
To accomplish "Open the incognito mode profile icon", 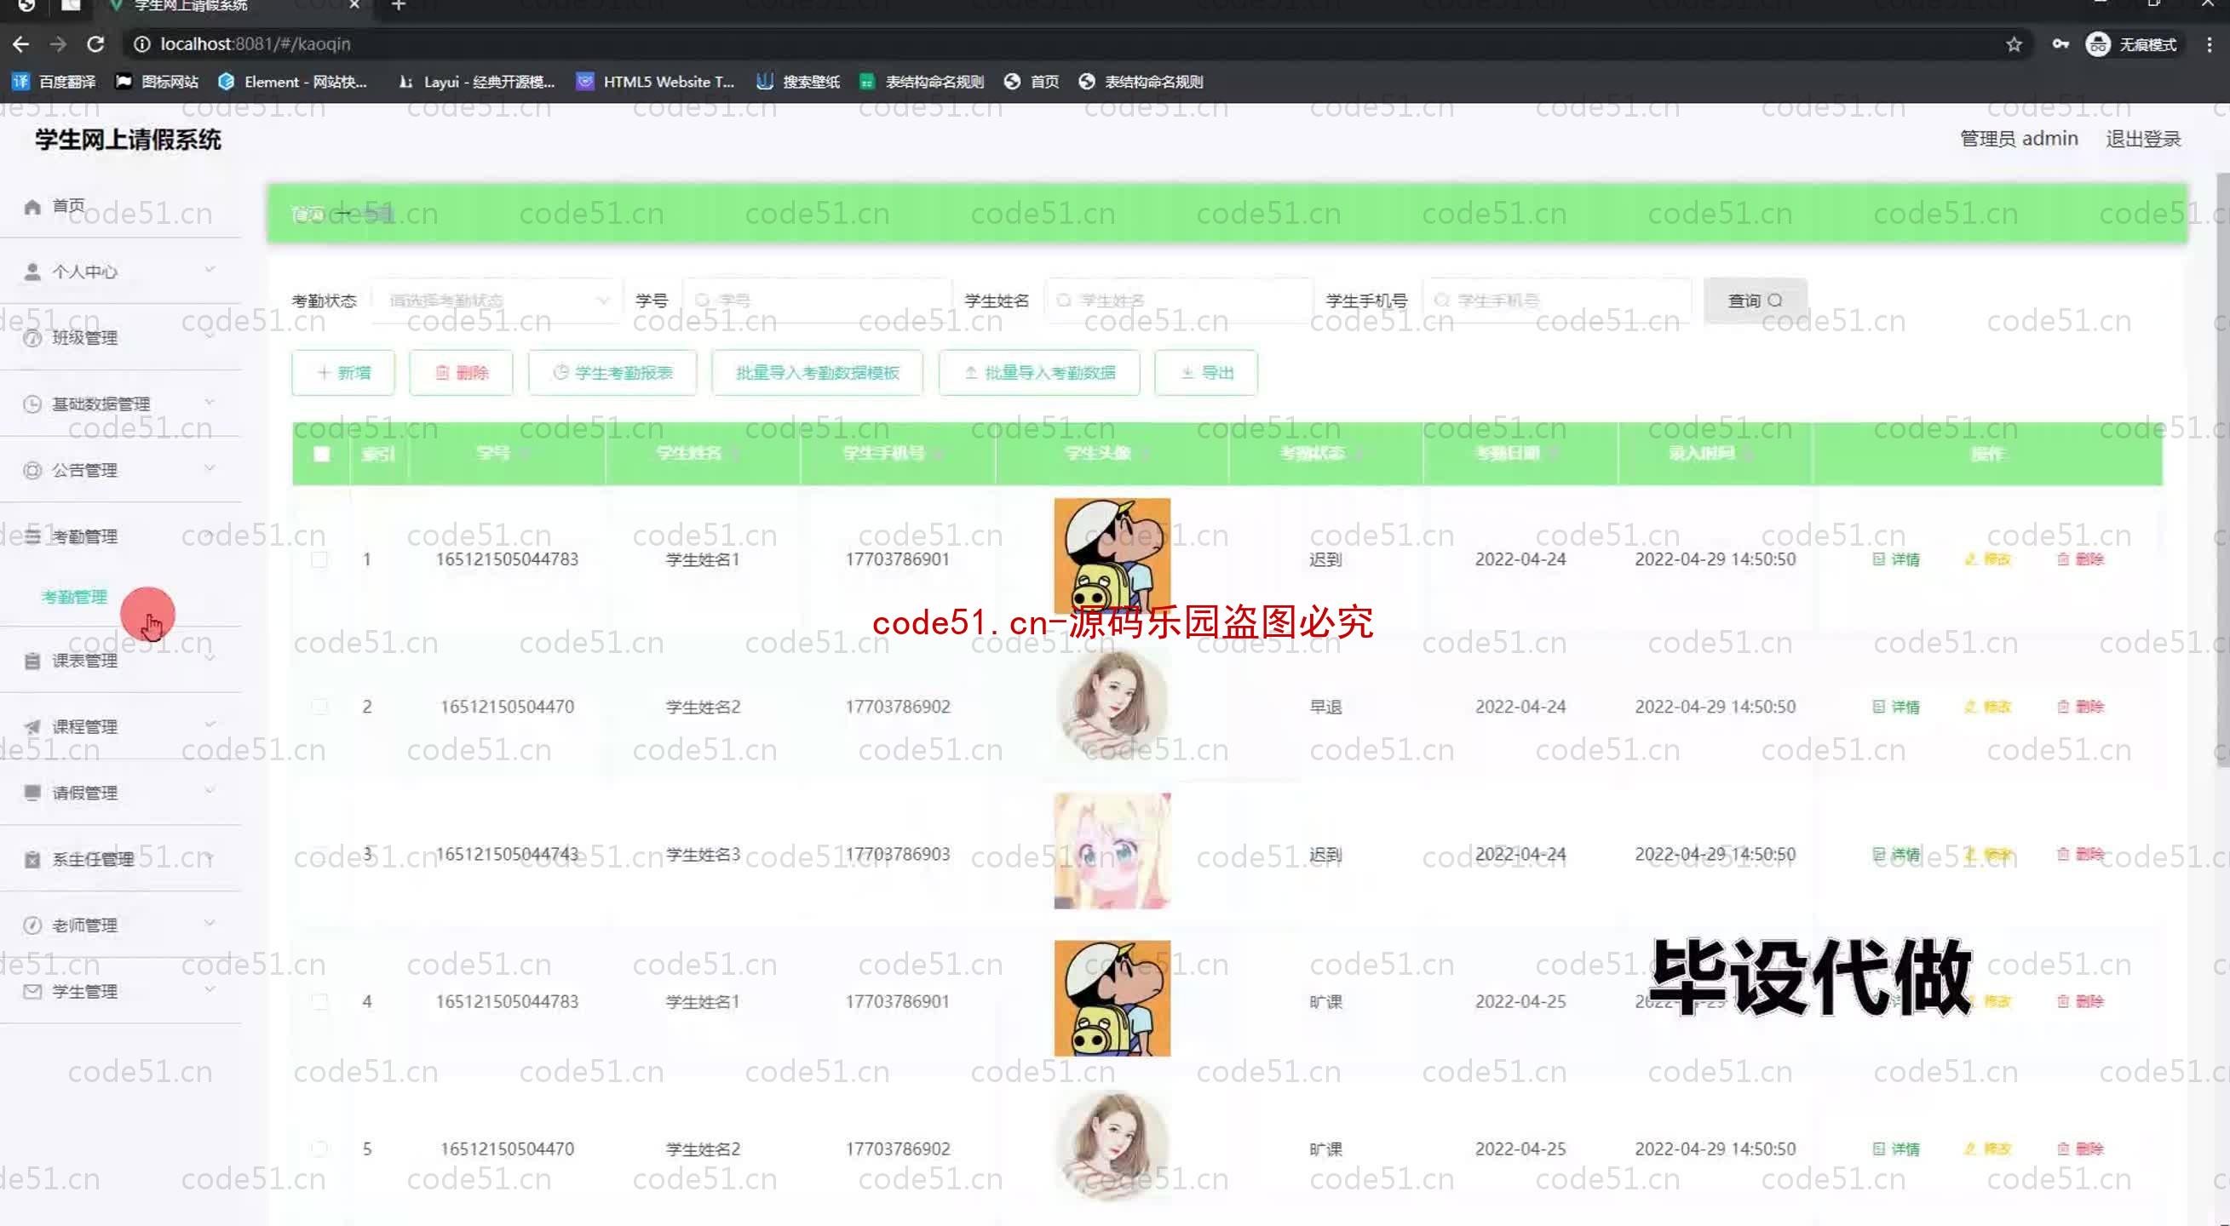I will [x=2130, y=44].
